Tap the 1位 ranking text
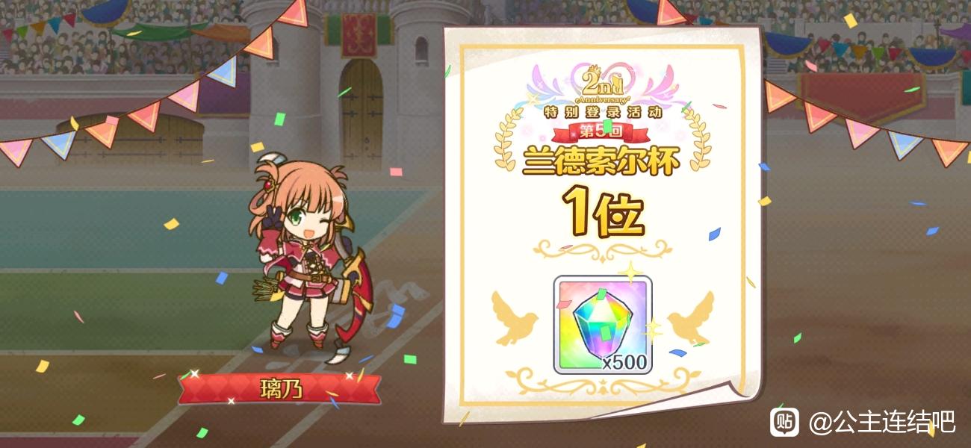Image resolution: width=971 pixels, height=448 pixels. [x=602, y=212]
